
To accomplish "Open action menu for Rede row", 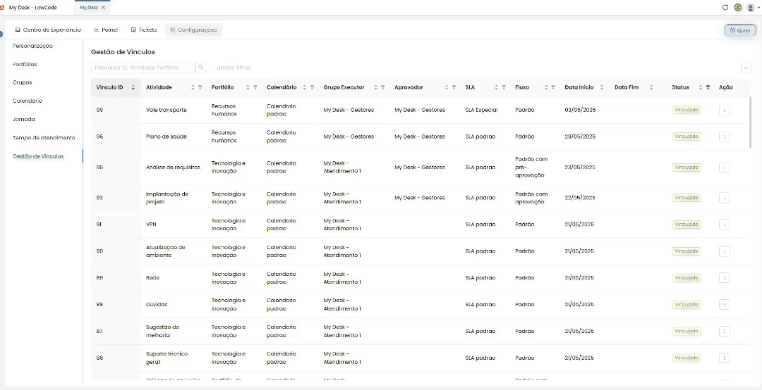I will pyautogui.click(x=724, y=278).
